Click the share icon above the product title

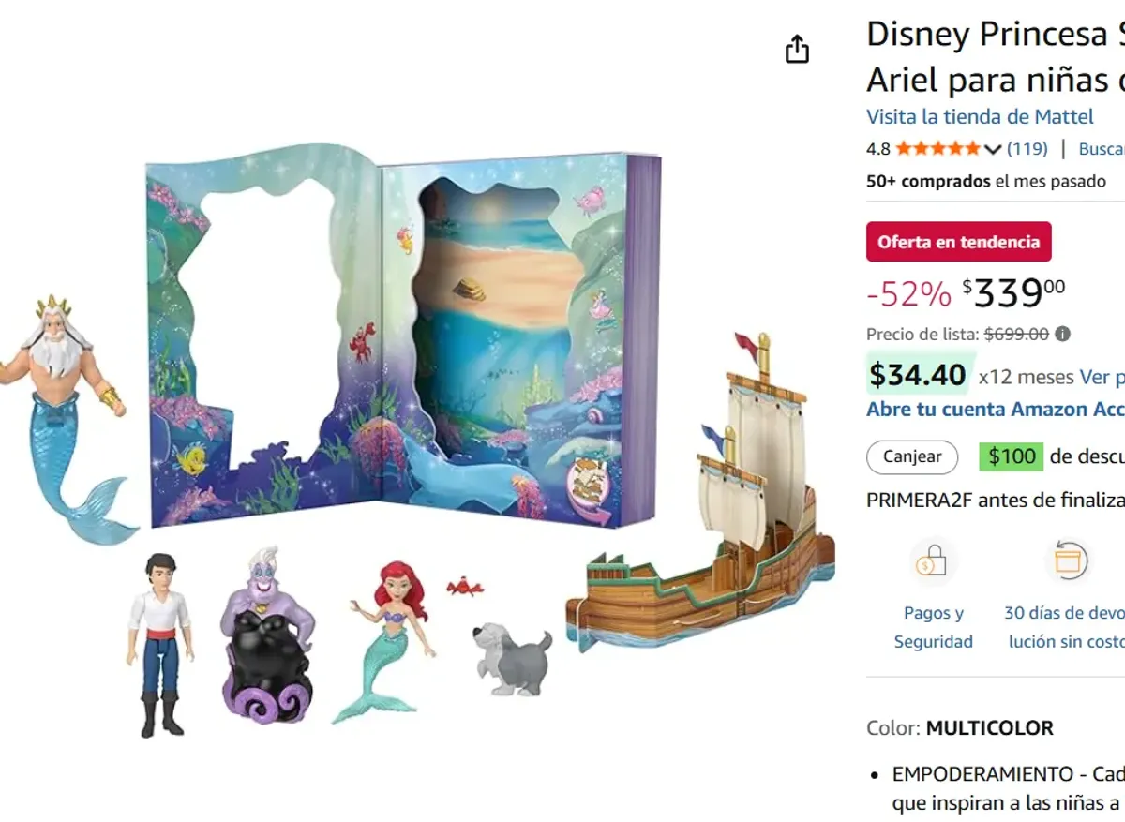click(x=796, y=47)
